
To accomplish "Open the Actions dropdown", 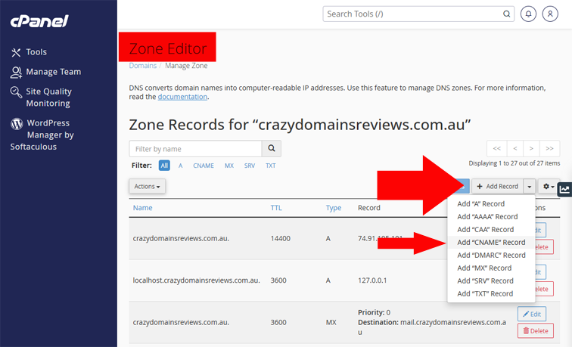I will click(x=147, y=186).
